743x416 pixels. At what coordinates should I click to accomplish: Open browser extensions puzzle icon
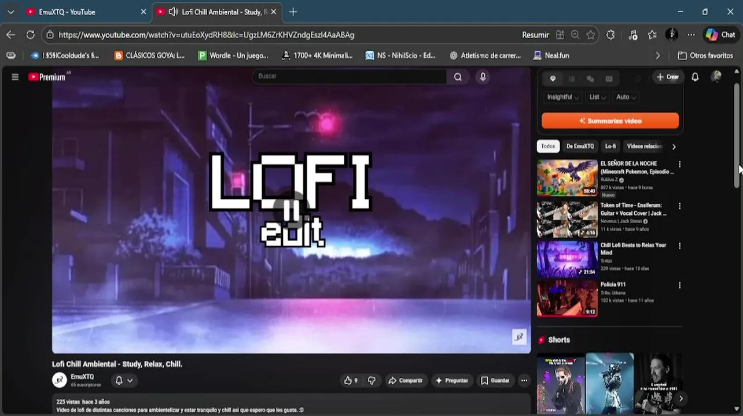(610, 35)
